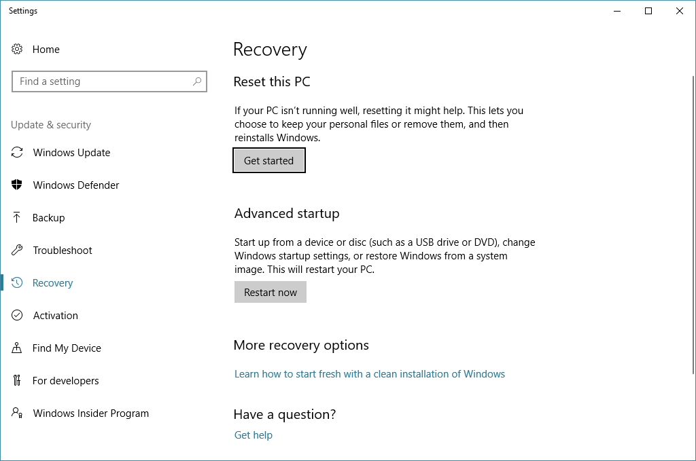Select the Windows Update sync icon
The image size is (696, 461).
17,153
